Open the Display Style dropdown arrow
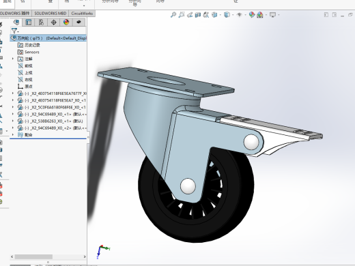The width and height of the screenshot is (355, 266). [x=233, y=15]
